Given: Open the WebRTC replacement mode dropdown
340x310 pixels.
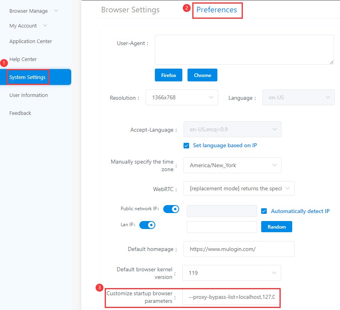Looking at the screenshot, I should click(239, 188).
